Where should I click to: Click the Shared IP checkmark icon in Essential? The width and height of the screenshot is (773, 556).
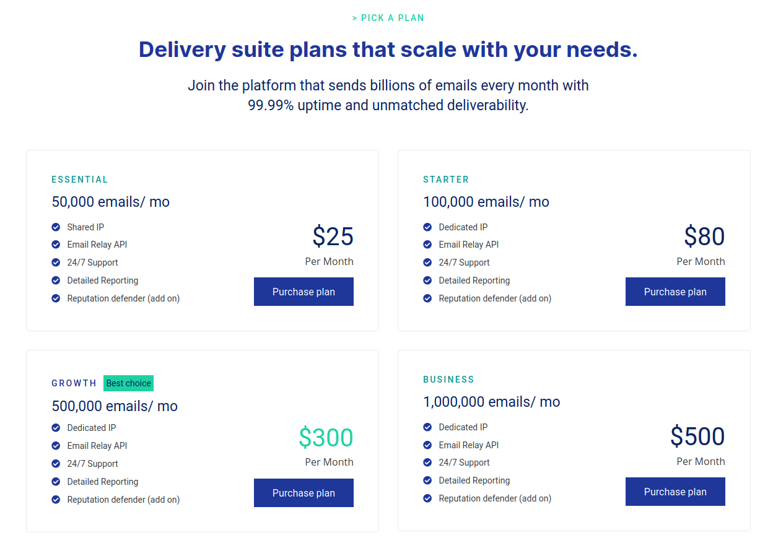click(56, 227)
